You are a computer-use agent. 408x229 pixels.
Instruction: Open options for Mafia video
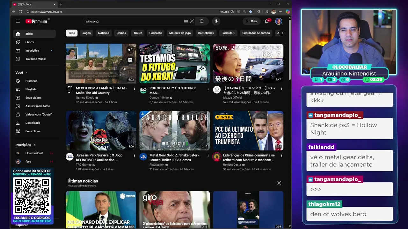coord(135,88)
